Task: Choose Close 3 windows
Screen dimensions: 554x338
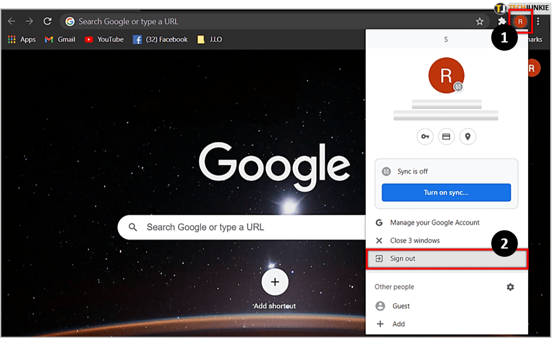Action: click(415, 240)
